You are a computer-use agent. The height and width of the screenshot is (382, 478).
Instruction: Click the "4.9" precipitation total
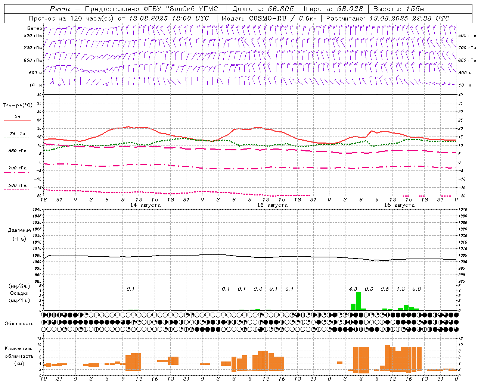point(353,289)
